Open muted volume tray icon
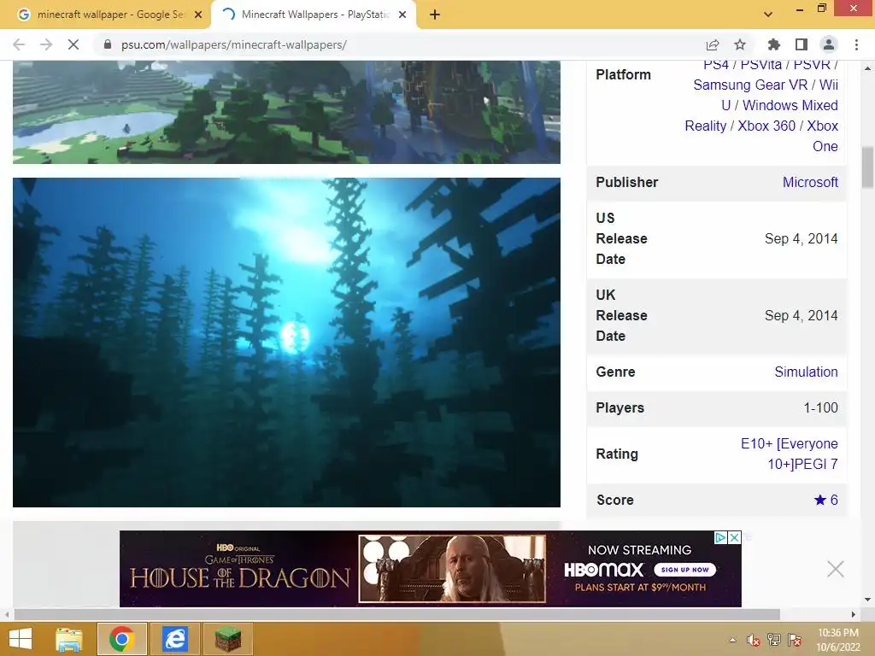The width and height of the screenshot is (875, 656). tap(754, 640)
